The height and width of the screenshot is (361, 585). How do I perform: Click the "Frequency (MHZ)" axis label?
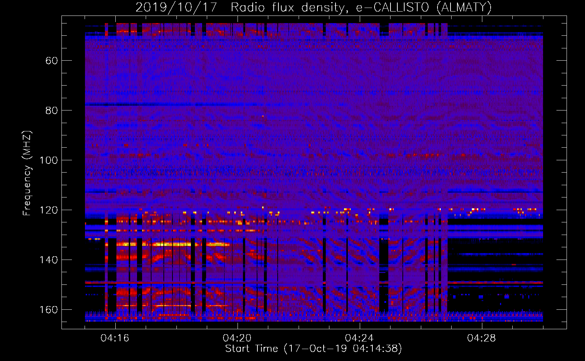pyautogui.click(x=27, y=173)
